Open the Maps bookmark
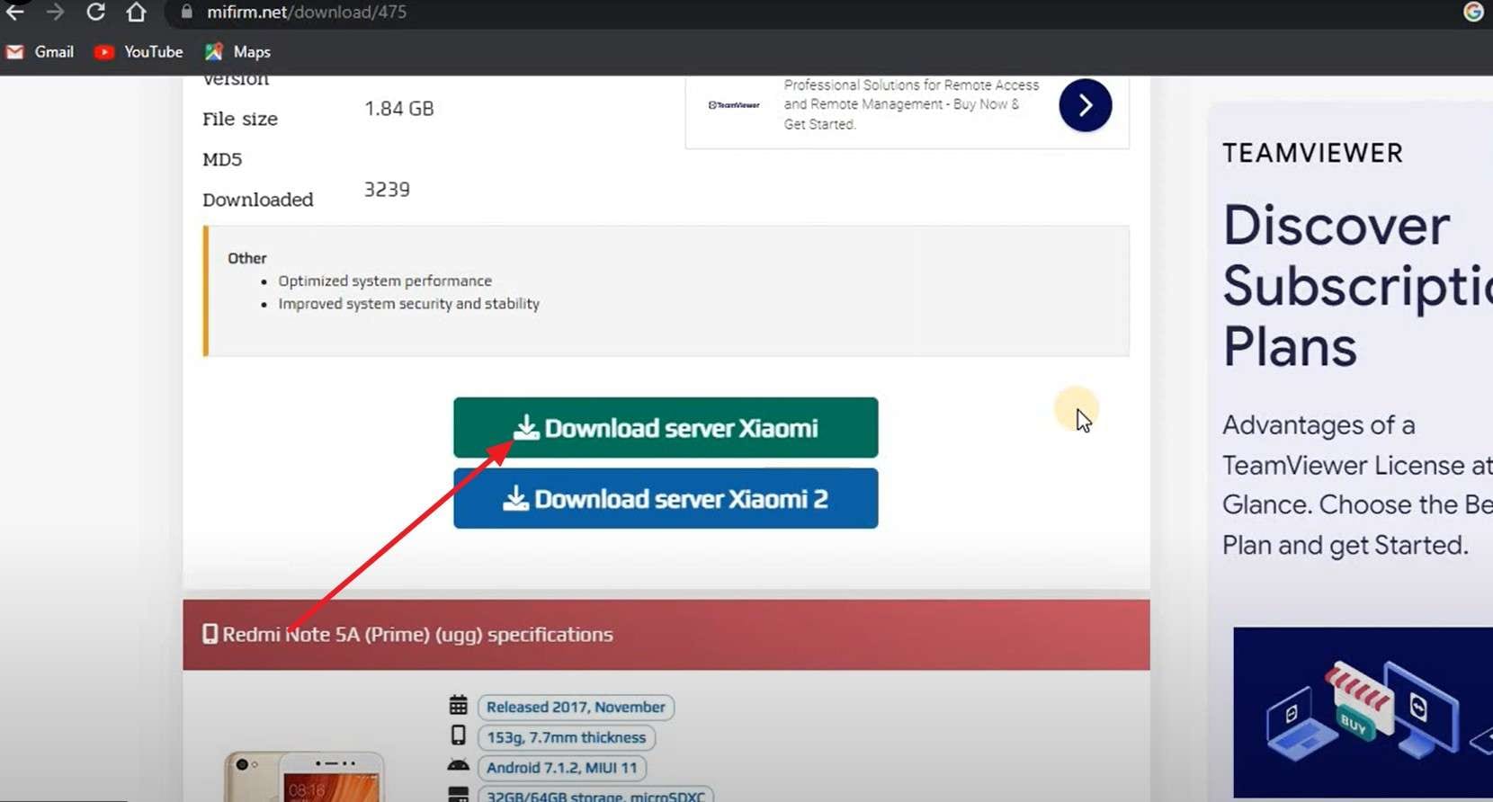The width and height of the screenshot is (1493, 802). pos(237,52)
